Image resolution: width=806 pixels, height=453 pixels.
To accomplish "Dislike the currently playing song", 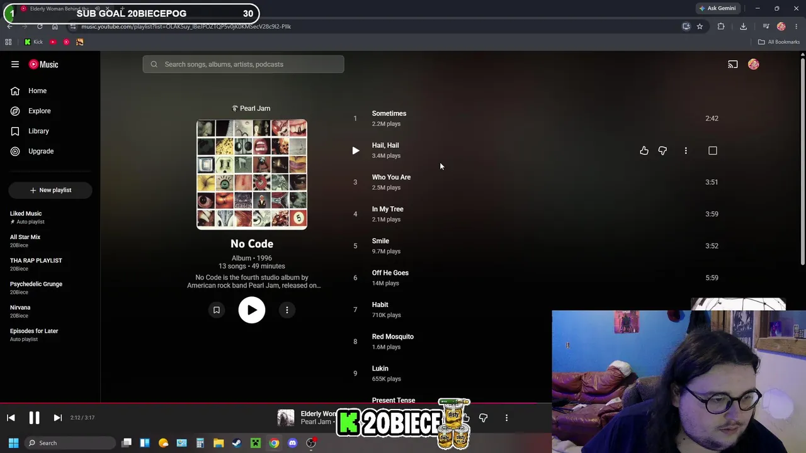I will (483, 418).
